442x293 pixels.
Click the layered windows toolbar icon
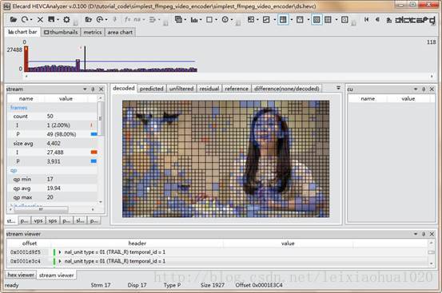click(178, 19)
